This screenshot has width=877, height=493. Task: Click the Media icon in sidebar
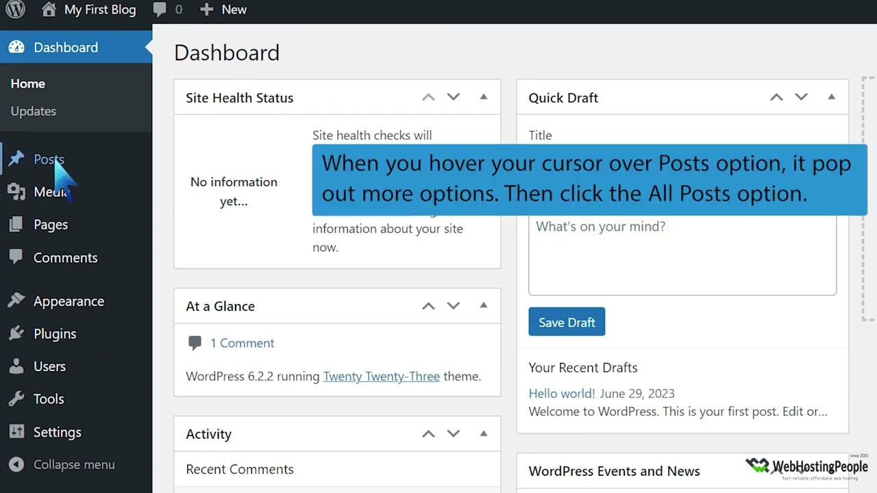click(x=16, y=192)
